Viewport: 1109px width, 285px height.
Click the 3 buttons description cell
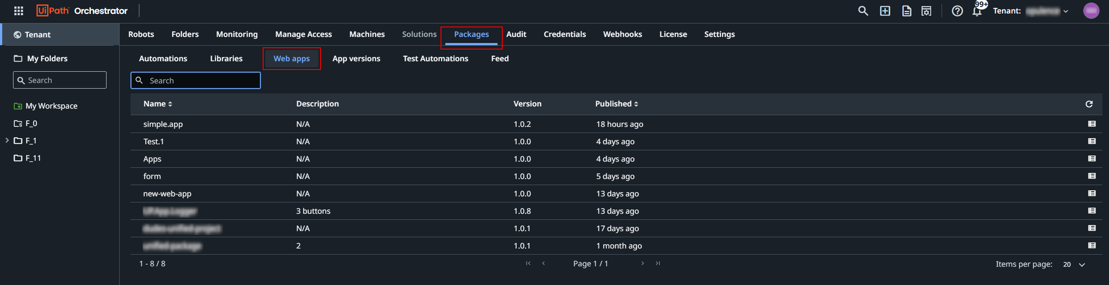click(x=313, y=211)
